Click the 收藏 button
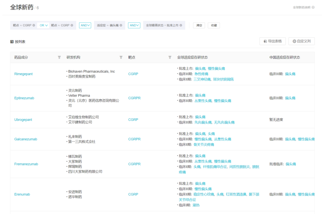Viewport: 322px width, 214px height. tap(214, 25)
